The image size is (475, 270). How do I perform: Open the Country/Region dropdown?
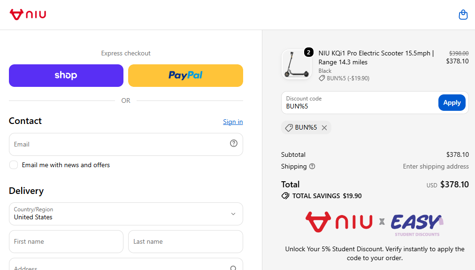[126, 214]
